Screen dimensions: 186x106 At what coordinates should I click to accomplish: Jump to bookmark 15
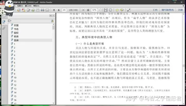[x=15, y=96]
